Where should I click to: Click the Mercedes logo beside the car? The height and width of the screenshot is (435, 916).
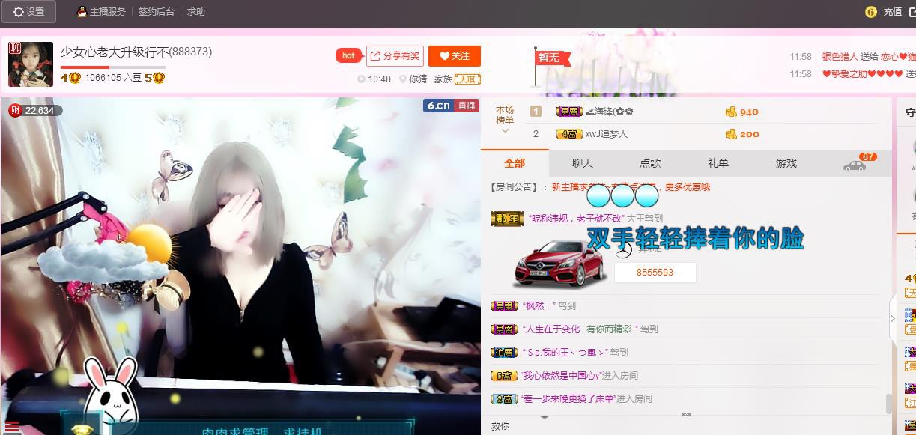624,250
